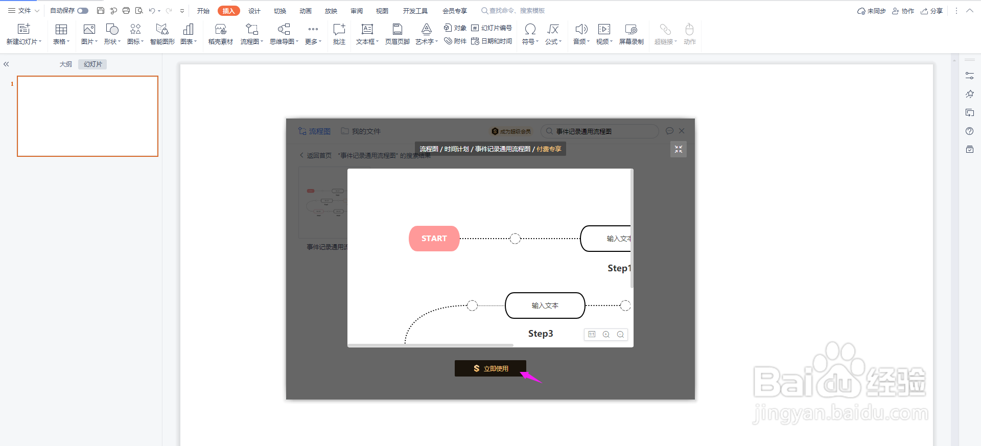Screen dimensions: 981x446
Task: Close the flowchart dialog with X
Action: (x=682, y=131)
